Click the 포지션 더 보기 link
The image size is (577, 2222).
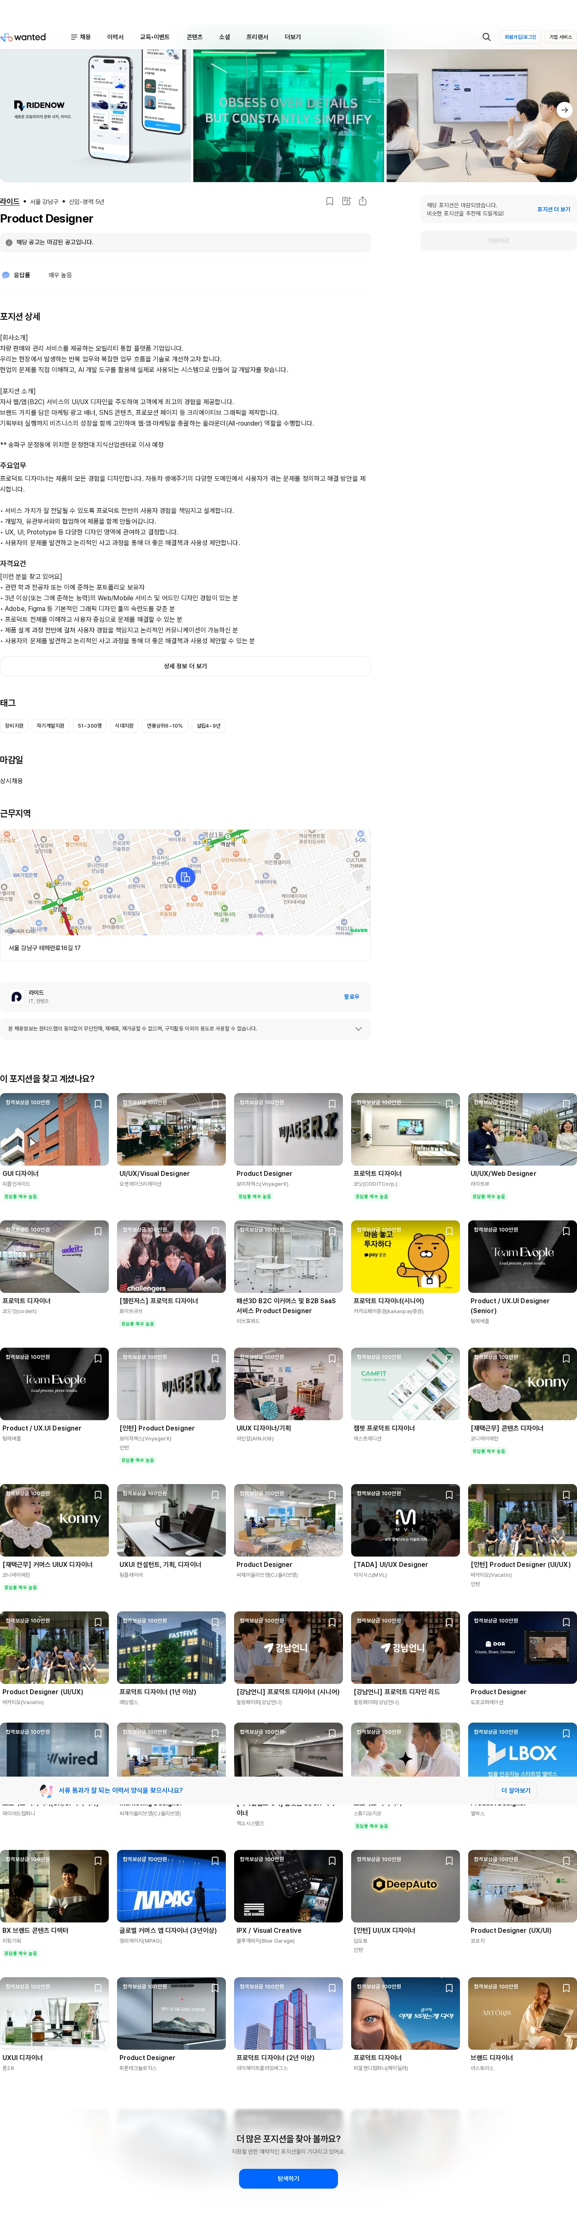pos(554,210)
